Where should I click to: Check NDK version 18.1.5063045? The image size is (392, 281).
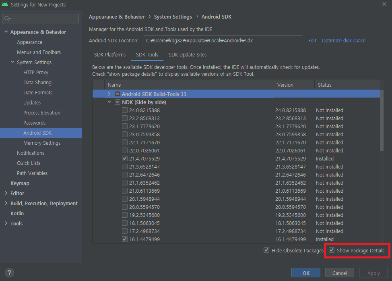(124, 223)
